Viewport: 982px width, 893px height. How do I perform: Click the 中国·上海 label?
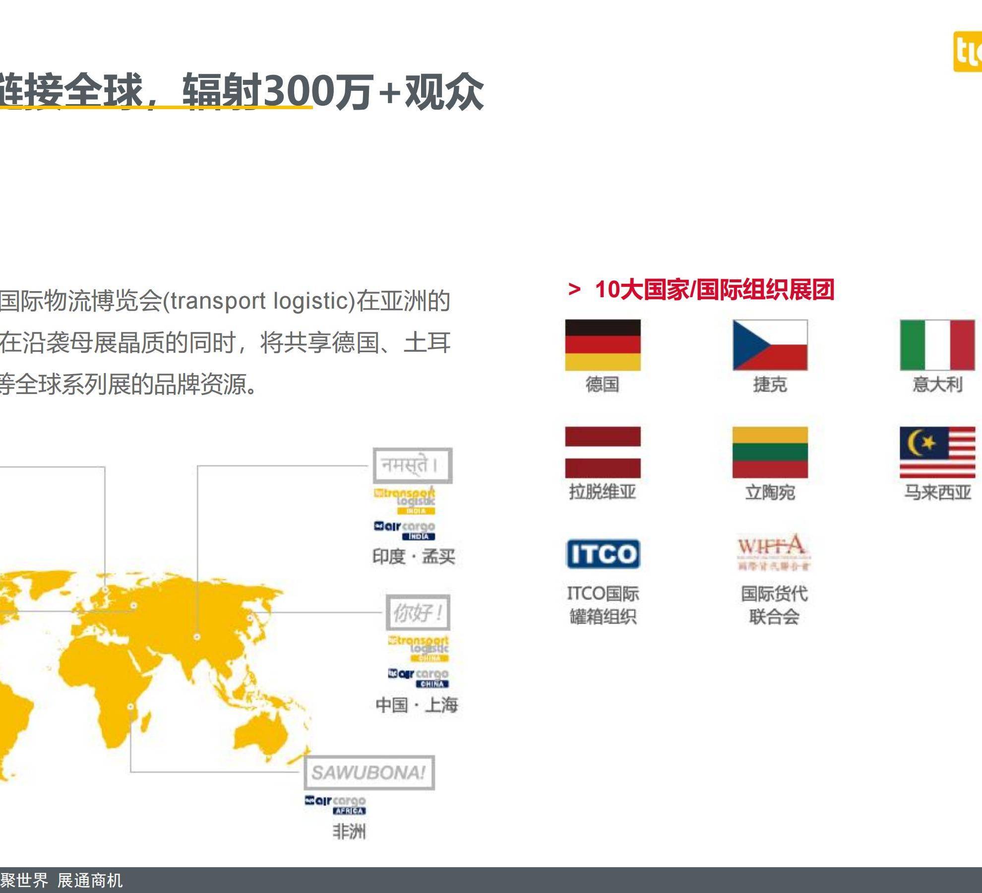(417, 704)
